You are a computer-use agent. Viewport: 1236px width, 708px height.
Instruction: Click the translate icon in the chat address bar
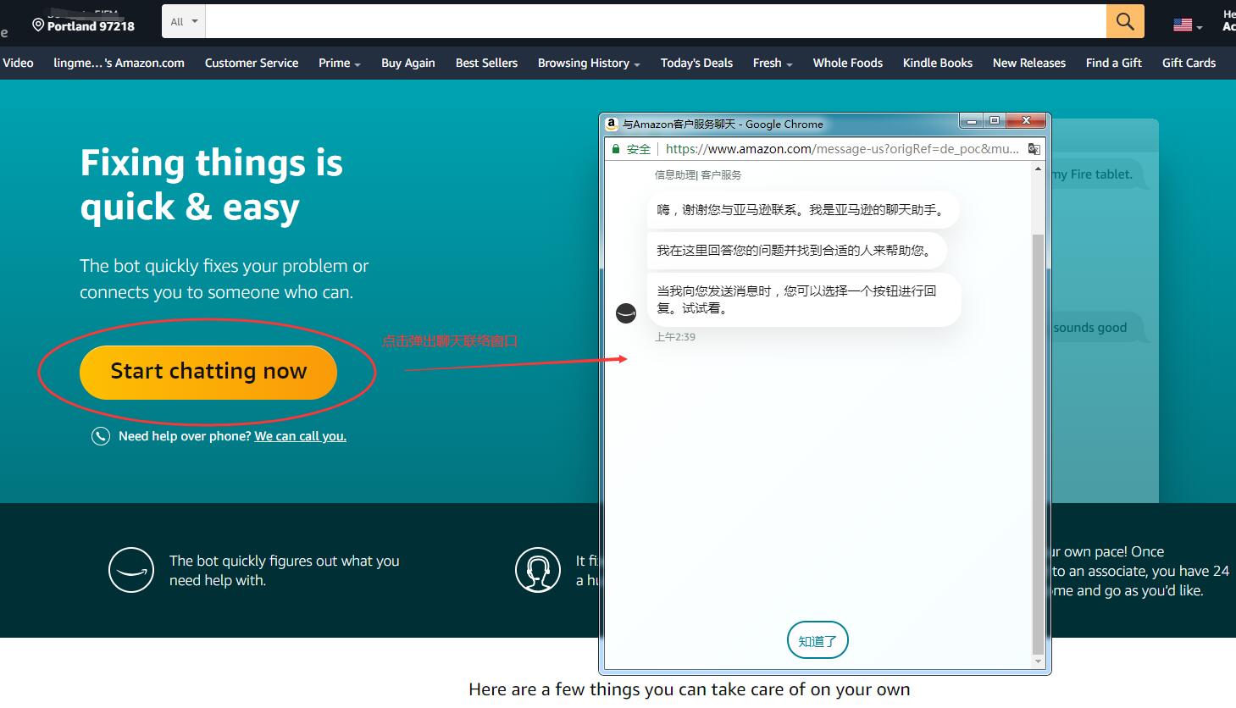[x=1034, y=148]
